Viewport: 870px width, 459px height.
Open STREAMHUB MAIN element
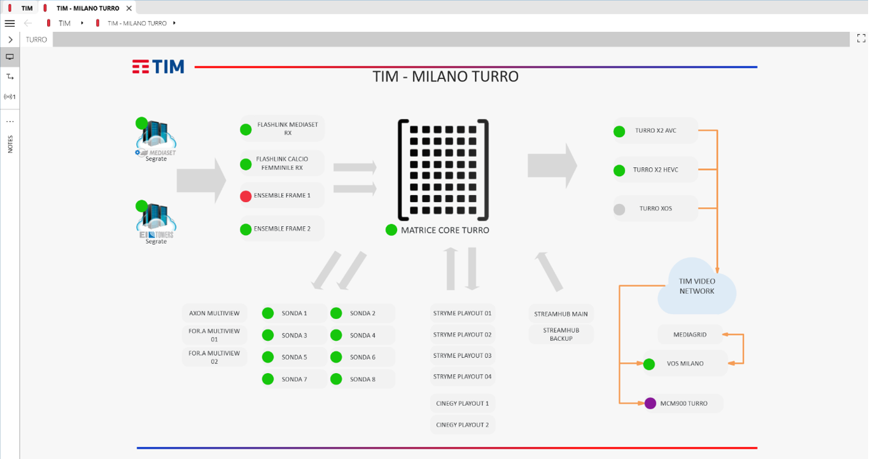pyautogui.click(x=561, y=314)
